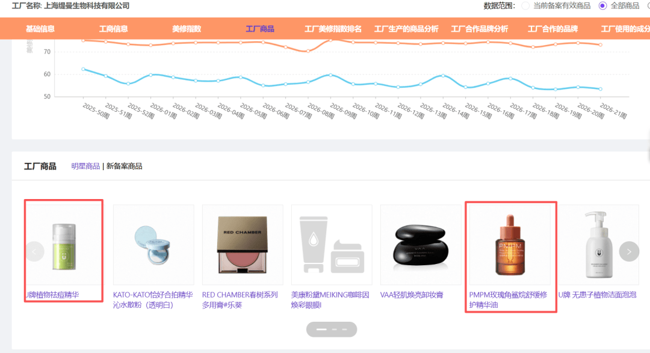
Task: Go to the 工厂合作的品牌 tab
Action: [x=552, y=29]
